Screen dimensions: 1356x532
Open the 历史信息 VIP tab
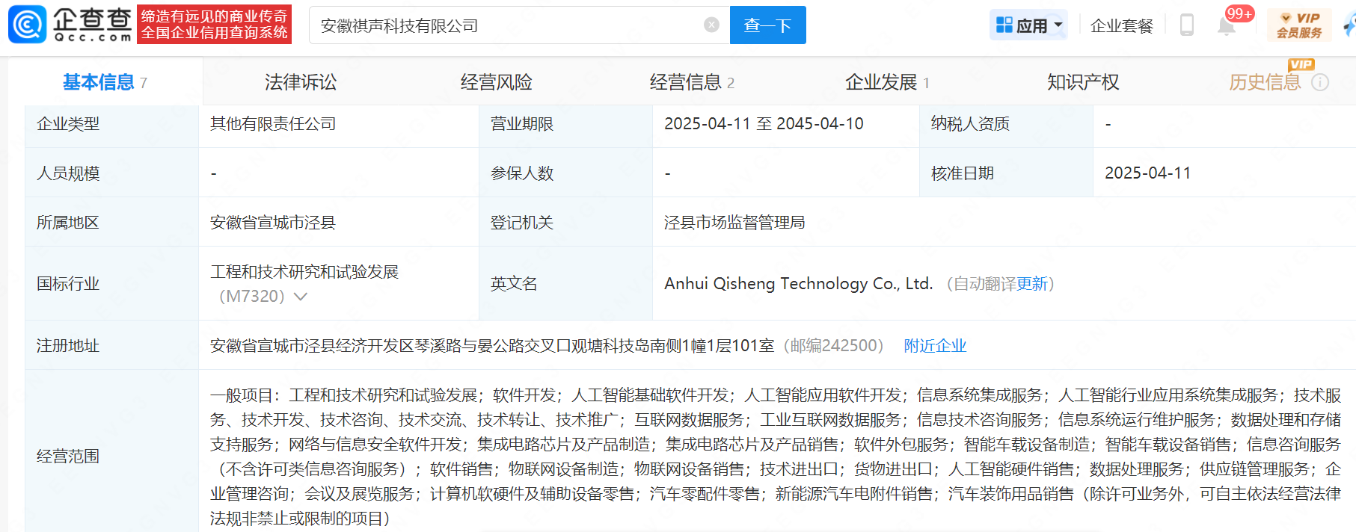tap(1266, 82)
